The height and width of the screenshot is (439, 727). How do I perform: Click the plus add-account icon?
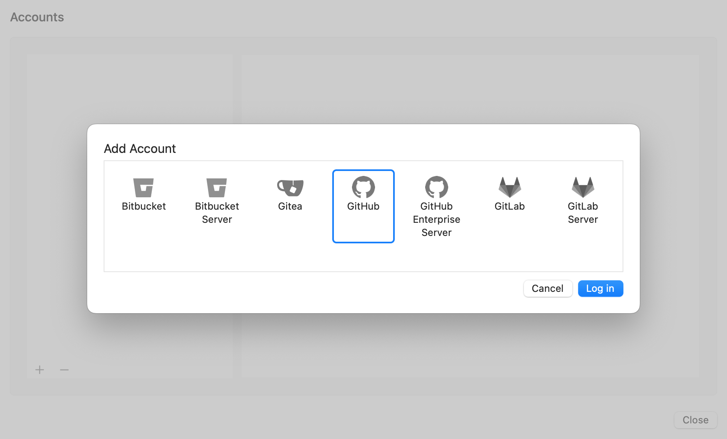pos(39,370)
